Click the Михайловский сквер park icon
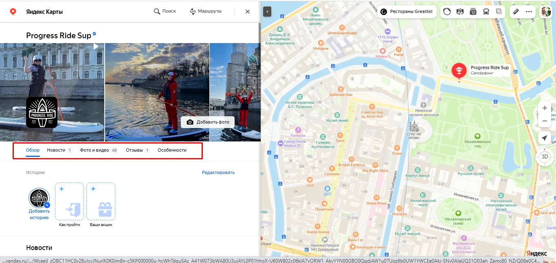This screenshot has width=556, height=263. pos(459,213)
